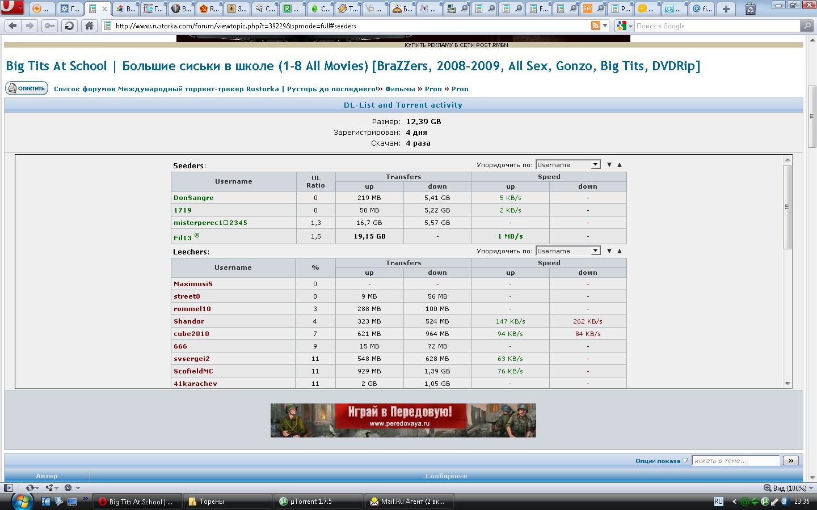Image resolution: width=817 pixels, height=510 pixels.
Task: Click the RU language indicator in tray
Action: click(x=718, y=501)
